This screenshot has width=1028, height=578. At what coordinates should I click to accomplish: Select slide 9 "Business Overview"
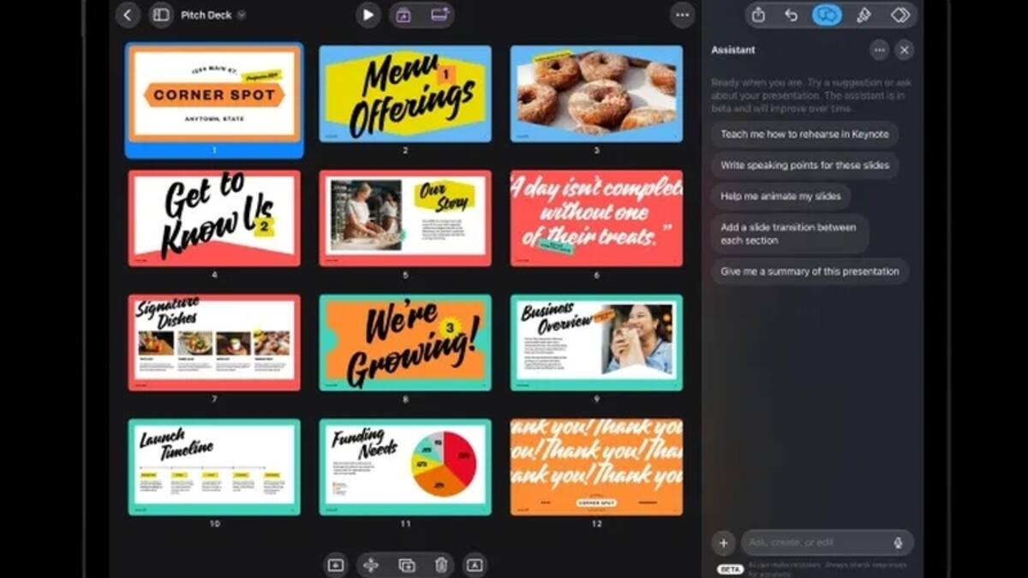tap(596, 343)
